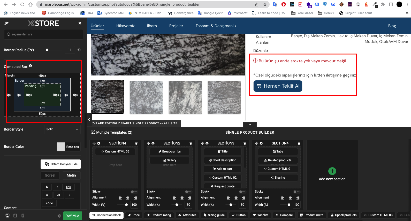The image size is (411, 221).
Task: Select Request quote block in SECTION3
Action: pyautogui.click(x=223, y=186)
